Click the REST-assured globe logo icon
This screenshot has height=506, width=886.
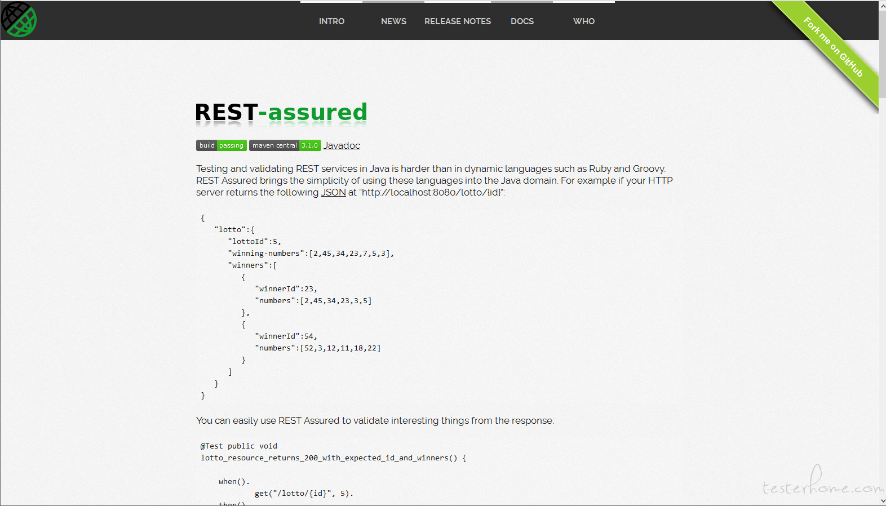(19, 20)
